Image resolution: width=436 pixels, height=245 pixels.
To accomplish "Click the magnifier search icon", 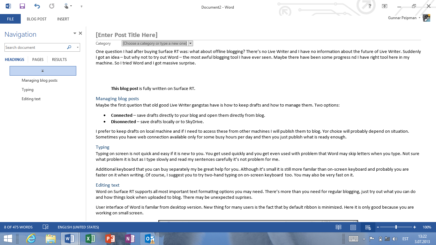I will [x=69, y=47].
